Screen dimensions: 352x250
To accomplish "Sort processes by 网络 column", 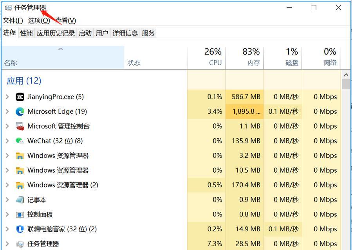I will coord(321,57).
